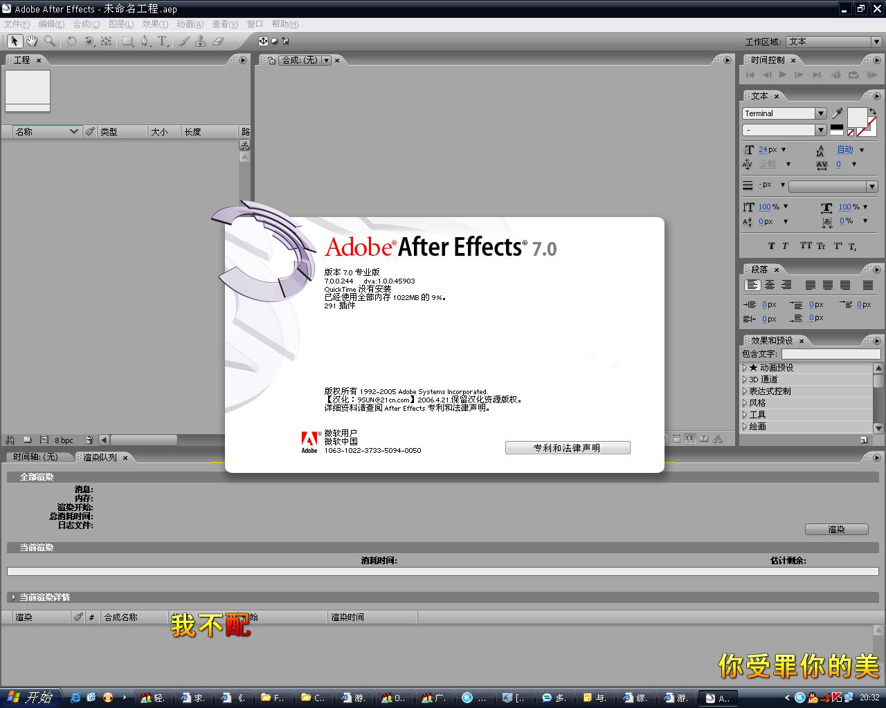Select the Horizontal Type tool
This screenshot has height=708, width=886.
(x=162, y=41)
